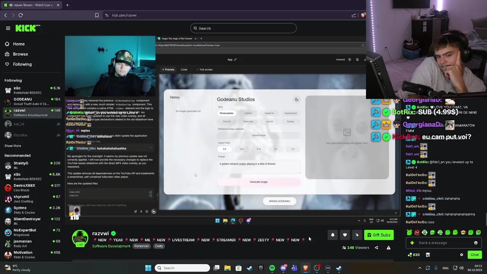Open offline channel ket_14

(x=32, y=124)
